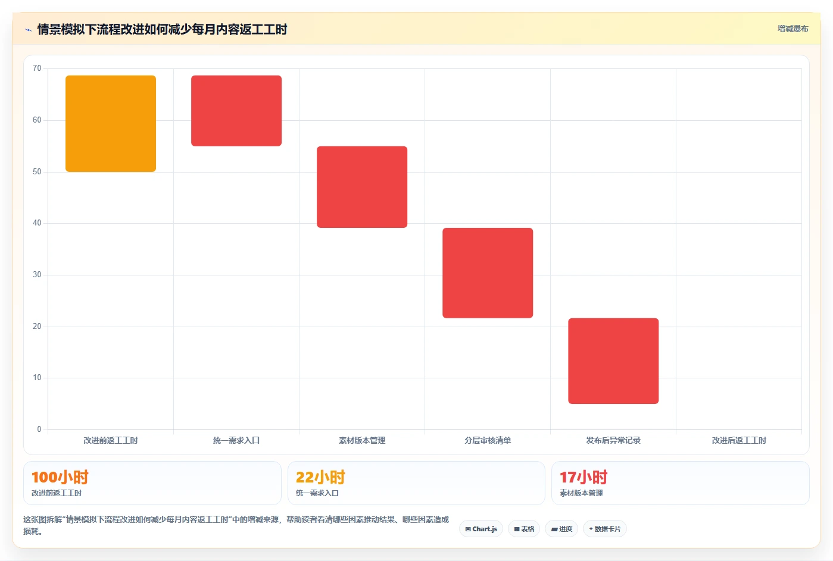Select the red 统一需求入口 waterfall bar

[x=236, y=111]
